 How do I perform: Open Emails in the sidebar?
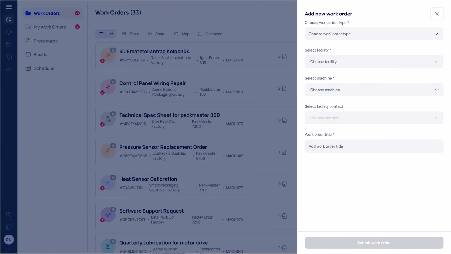(52, 55)
